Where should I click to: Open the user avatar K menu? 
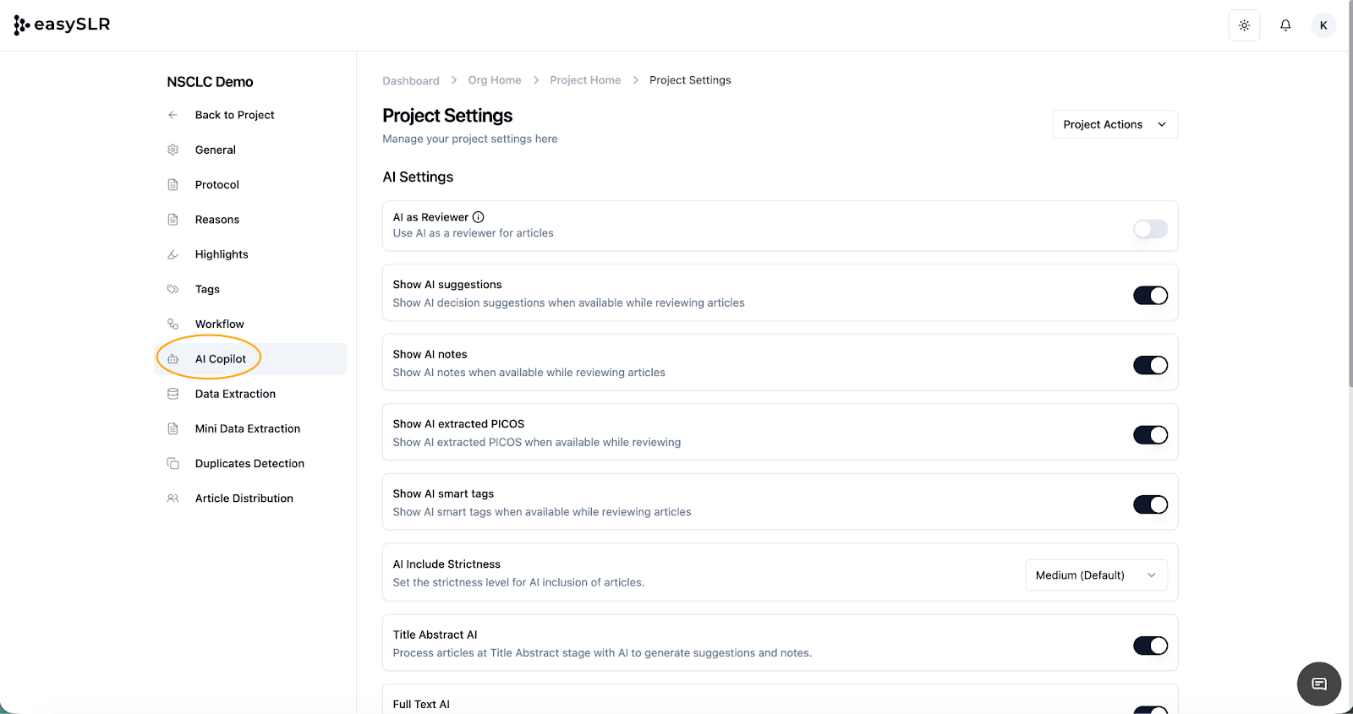[x=1323, y=25]
